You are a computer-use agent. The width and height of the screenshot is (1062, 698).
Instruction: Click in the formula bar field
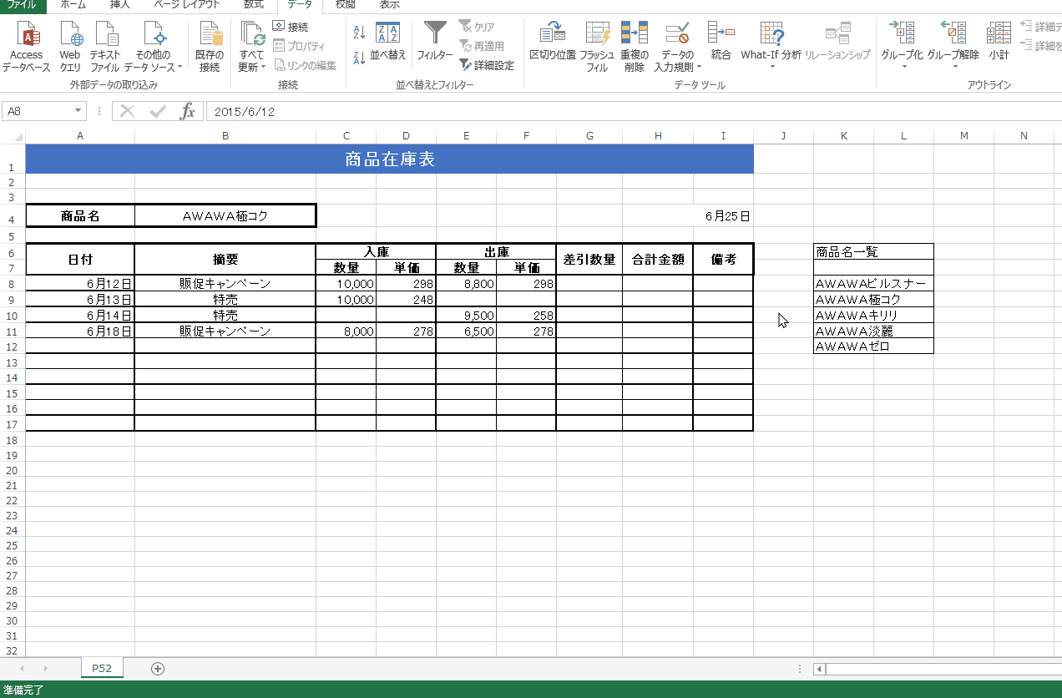[584, 111]
